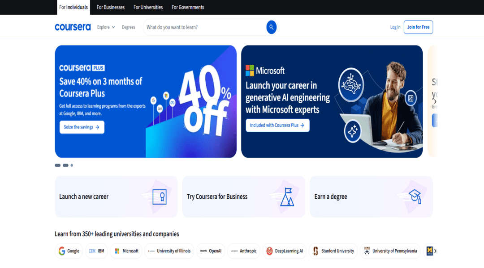Viewport: 484px width, 268px height.
Task: Switch to the For Businesses tab
Action: point(111,7)
